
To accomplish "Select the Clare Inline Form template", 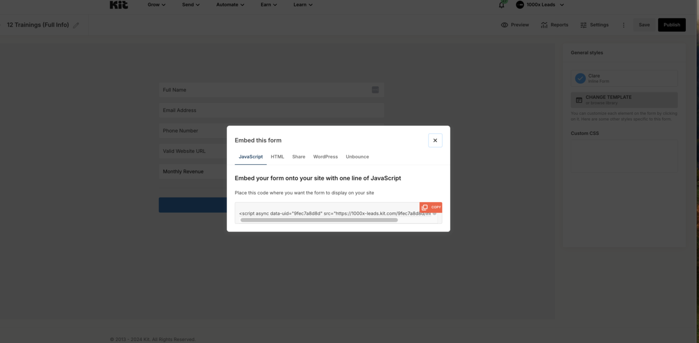I will pyautogui.click(x=624, y=78).
